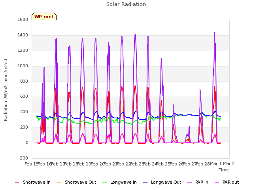Click the Feb 19 x-axis tick label

pyautogui.click(x=84, y=164)
